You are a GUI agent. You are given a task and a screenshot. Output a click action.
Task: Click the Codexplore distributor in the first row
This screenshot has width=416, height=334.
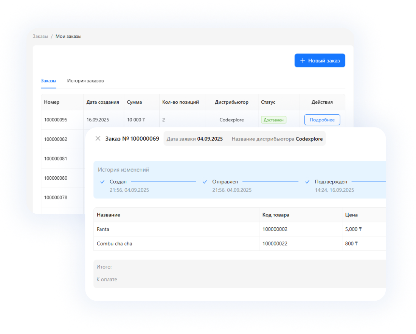coord(231,120)
